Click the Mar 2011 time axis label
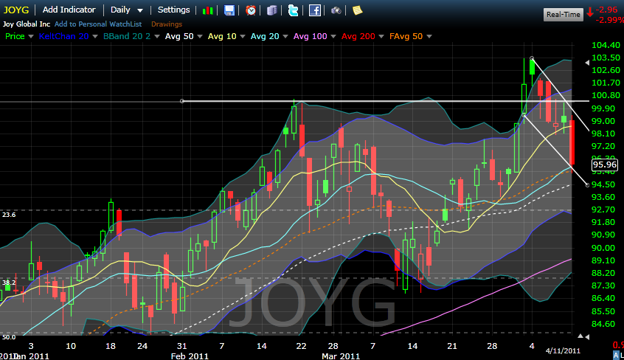 (x=341, y=356)
